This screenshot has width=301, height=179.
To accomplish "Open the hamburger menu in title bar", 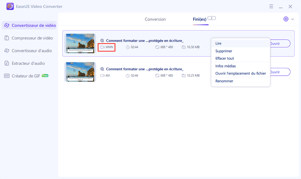I will (x=271, y=6).
